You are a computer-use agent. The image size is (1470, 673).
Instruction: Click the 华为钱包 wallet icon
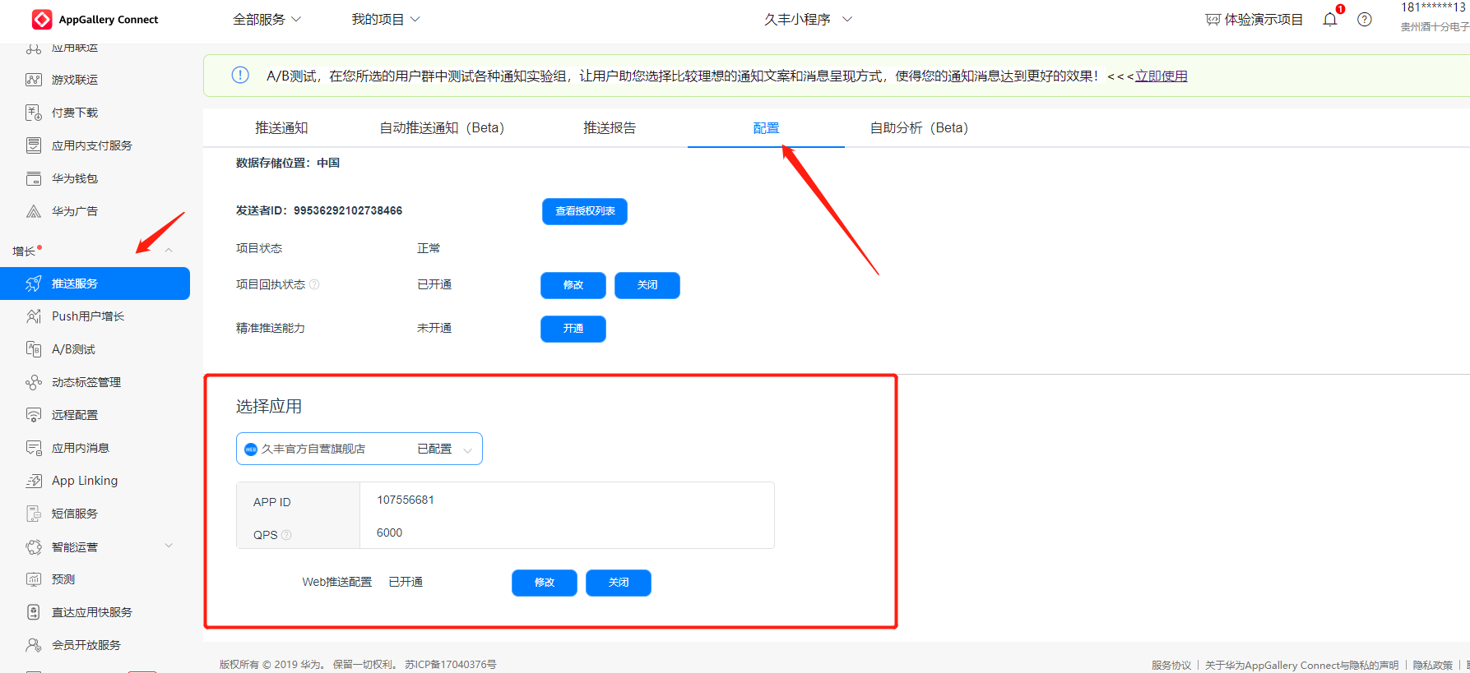click(x=34, y=178)
